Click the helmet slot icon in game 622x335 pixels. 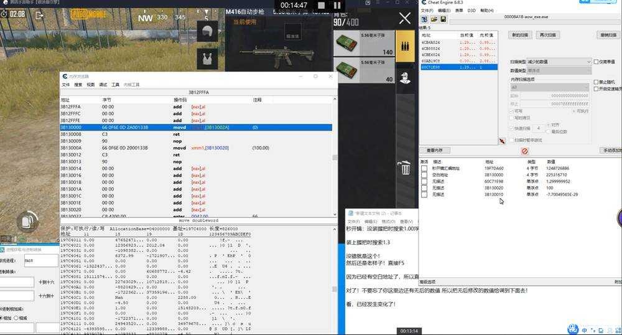207,31
